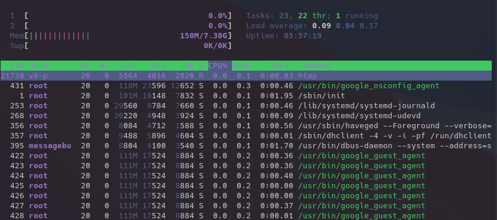Screen dimensions: 497x220
Task: Click the CPU 2 usage meter
Action: tap(121, 26)
